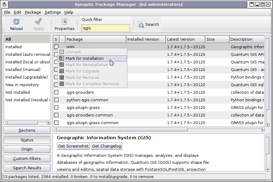Select the qgis-plugin-grass-common package row

(x=159, y=123)
